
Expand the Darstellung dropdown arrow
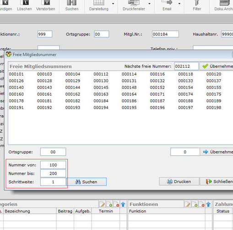113,4
